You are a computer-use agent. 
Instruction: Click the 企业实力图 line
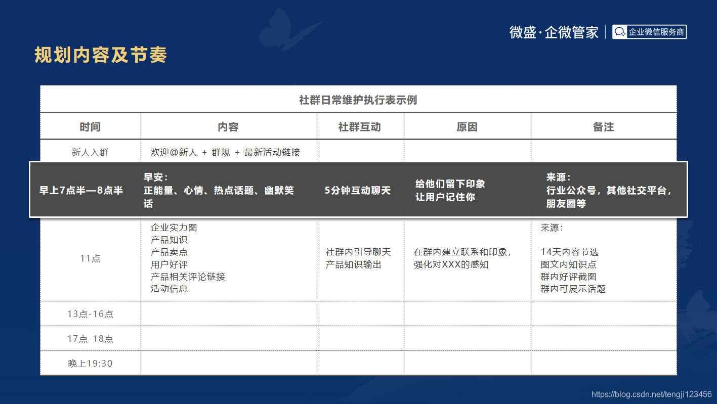pyautogui.click(x=174, y=228)
